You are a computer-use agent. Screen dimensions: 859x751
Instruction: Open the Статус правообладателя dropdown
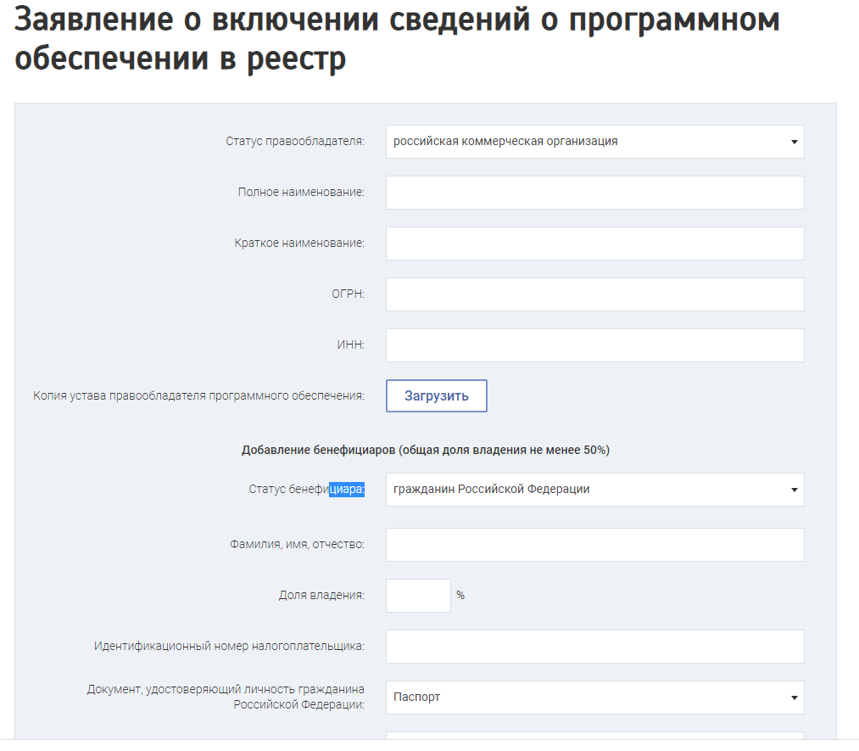click(594, 142)
